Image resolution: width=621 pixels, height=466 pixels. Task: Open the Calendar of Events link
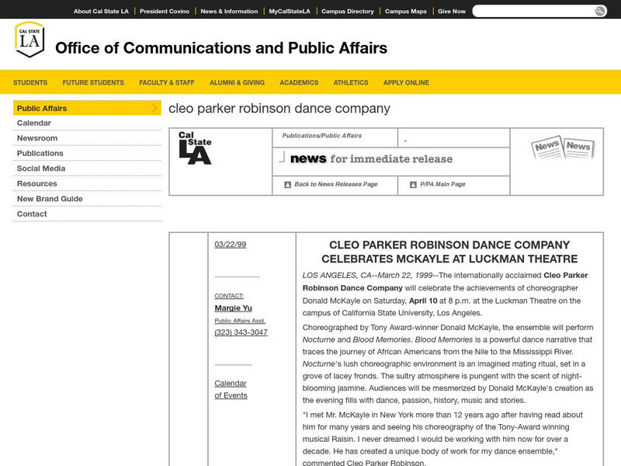[x=231, y=389]
